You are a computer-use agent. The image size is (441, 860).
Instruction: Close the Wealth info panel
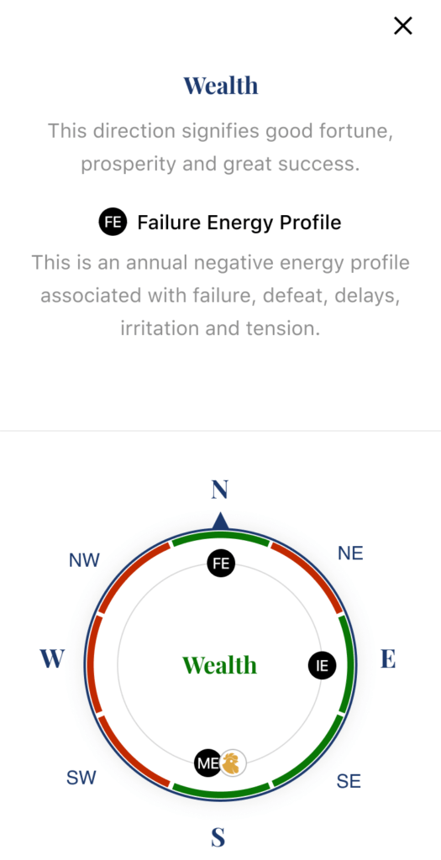(402, 26)
